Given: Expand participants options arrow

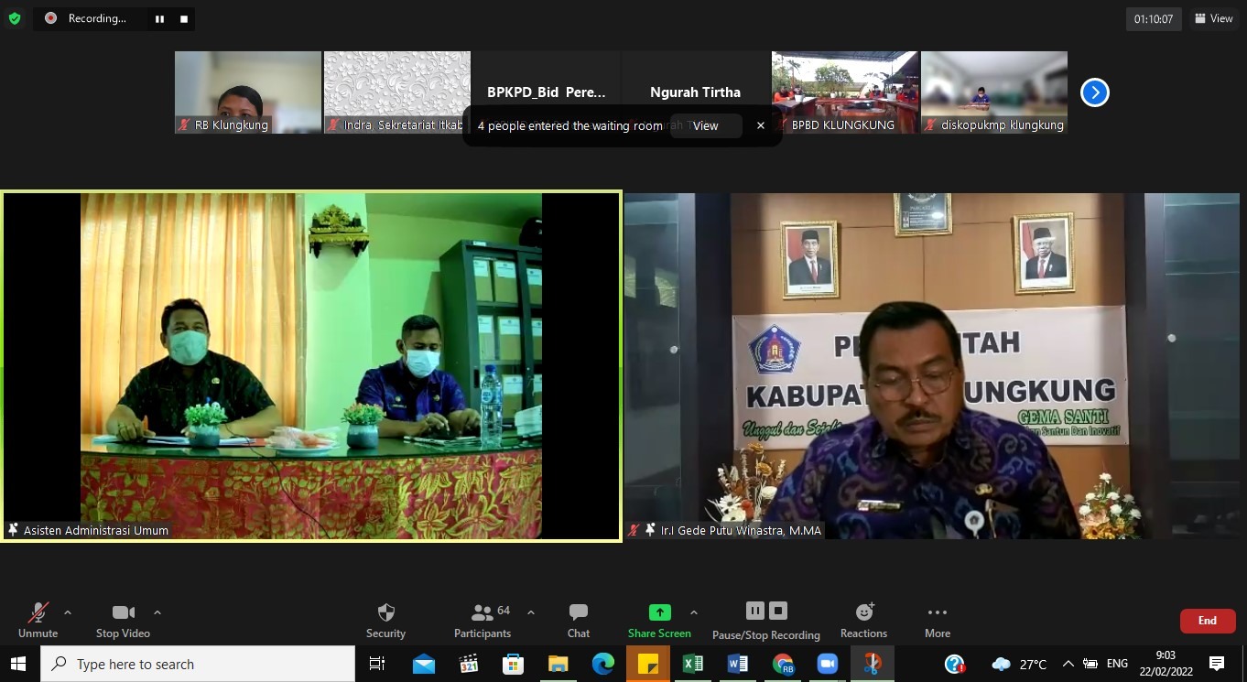Looking at the screenshot, I should coord(531,612).
